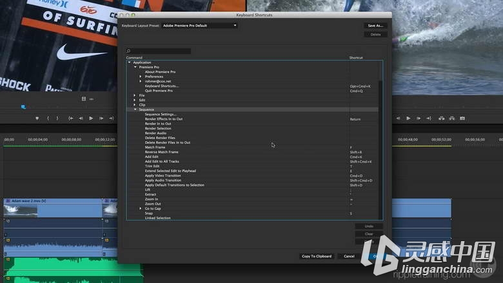This screenshot has height=283, width=503.
Task: Expand the Preferences tree node
Action: point(141,77)
